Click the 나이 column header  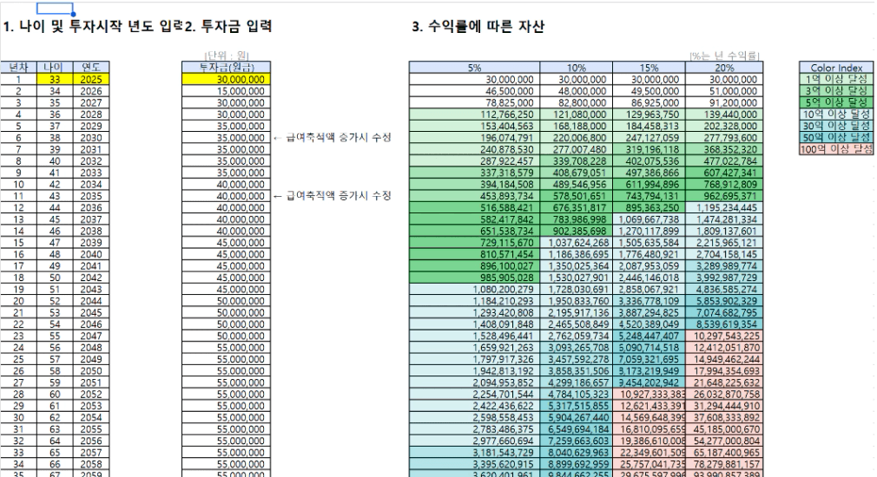(55, 68)
